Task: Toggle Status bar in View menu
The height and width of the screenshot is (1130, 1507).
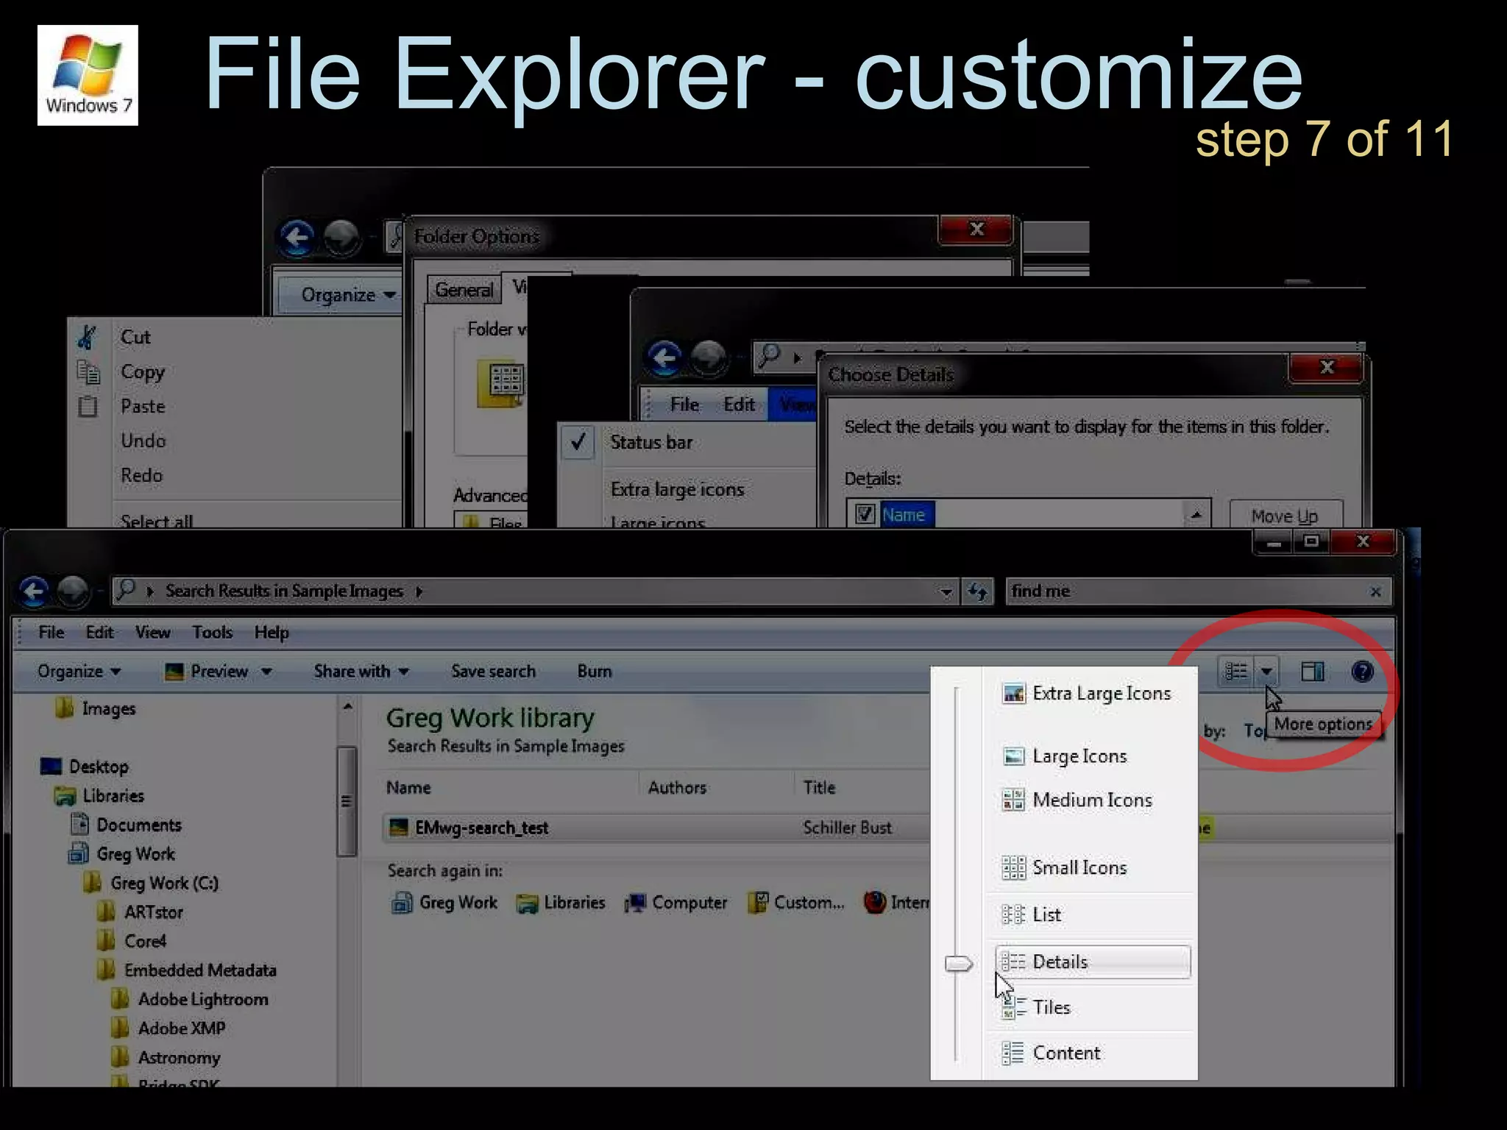Action: pyautogui.click(x=651, y=442)
